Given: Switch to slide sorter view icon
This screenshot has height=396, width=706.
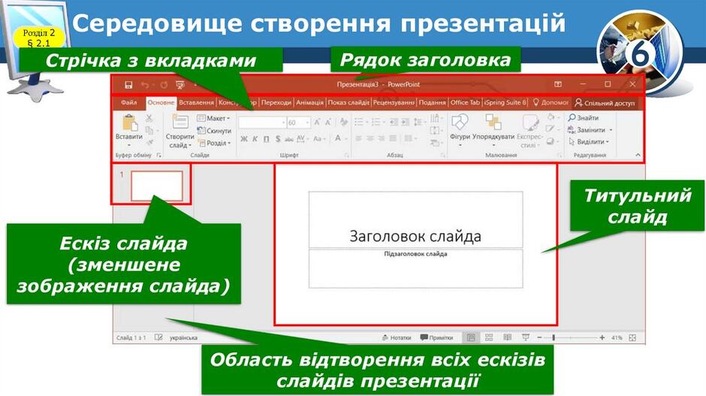Looking at the screenshot, I should [489, 337].
